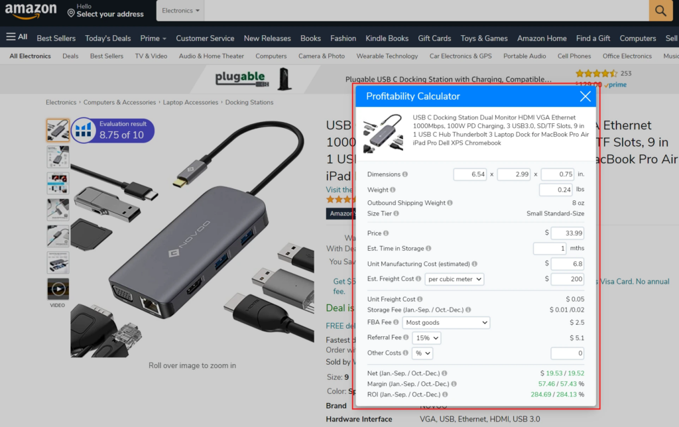Open New Releases

(x=267, y=38)
